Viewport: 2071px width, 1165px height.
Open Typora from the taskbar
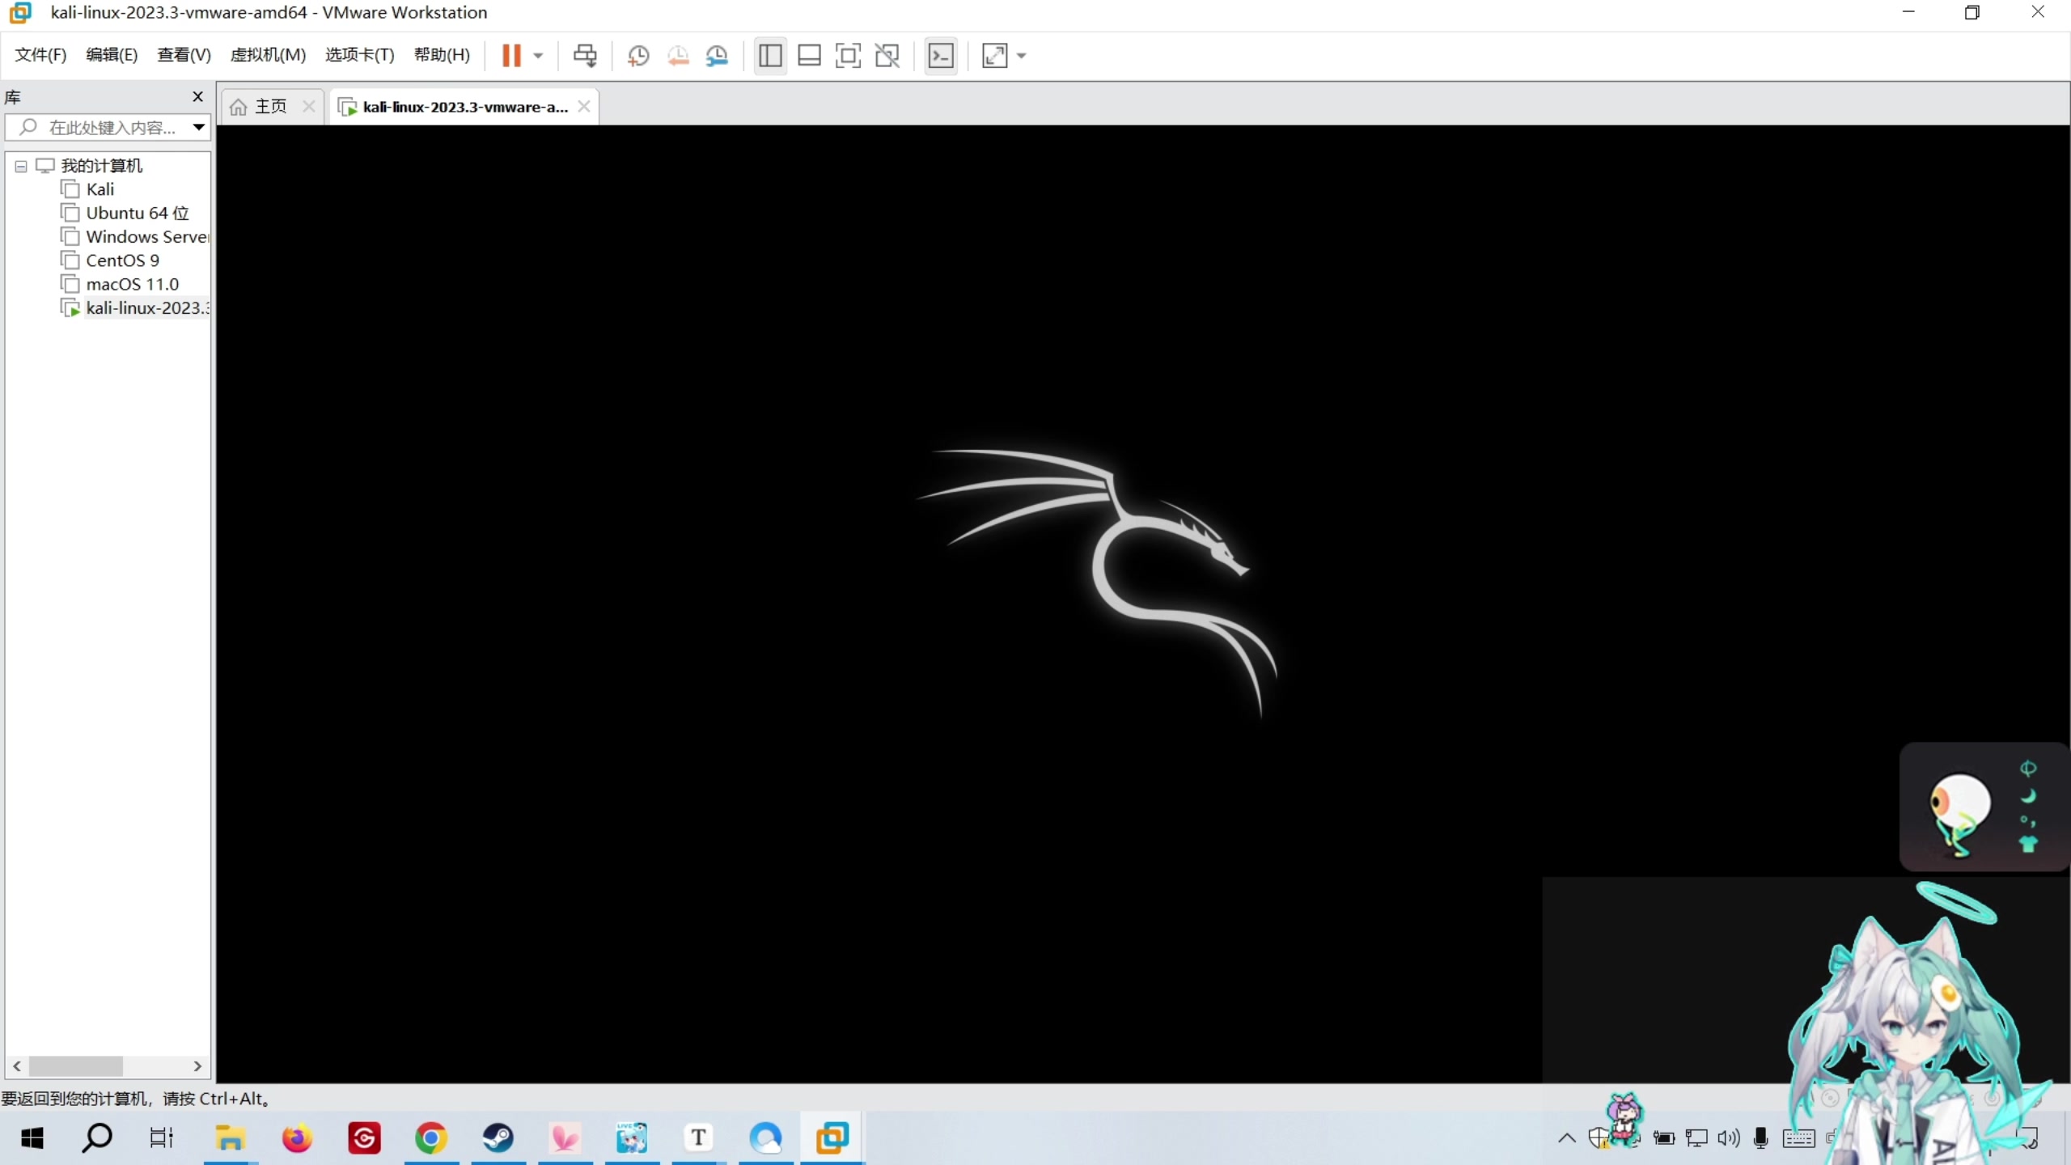pos(698,1138)
